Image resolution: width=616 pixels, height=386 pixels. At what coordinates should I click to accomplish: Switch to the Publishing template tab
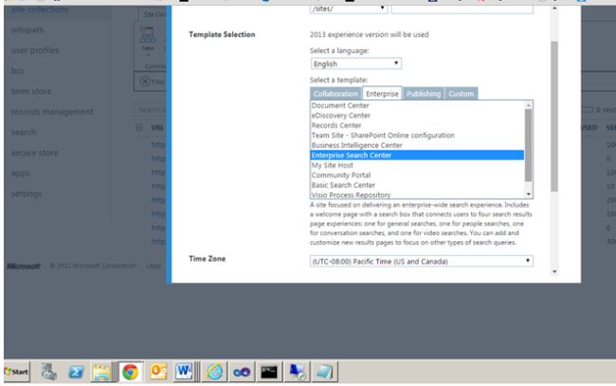click(423, 94)
